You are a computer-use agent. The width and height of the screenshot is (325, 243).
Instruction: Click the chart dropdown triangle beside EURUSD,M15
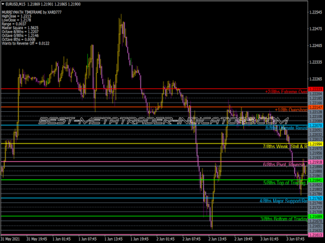[3, 3]
